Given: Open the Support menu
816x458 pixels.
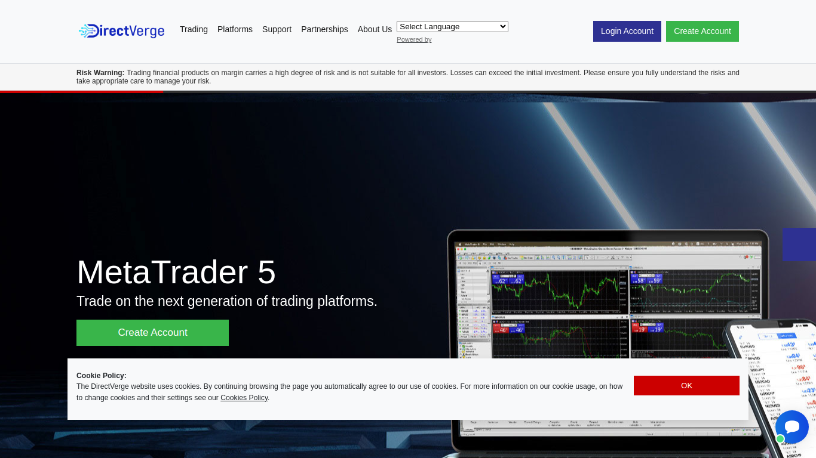Looking at the screenshot, I should [277, 29].
